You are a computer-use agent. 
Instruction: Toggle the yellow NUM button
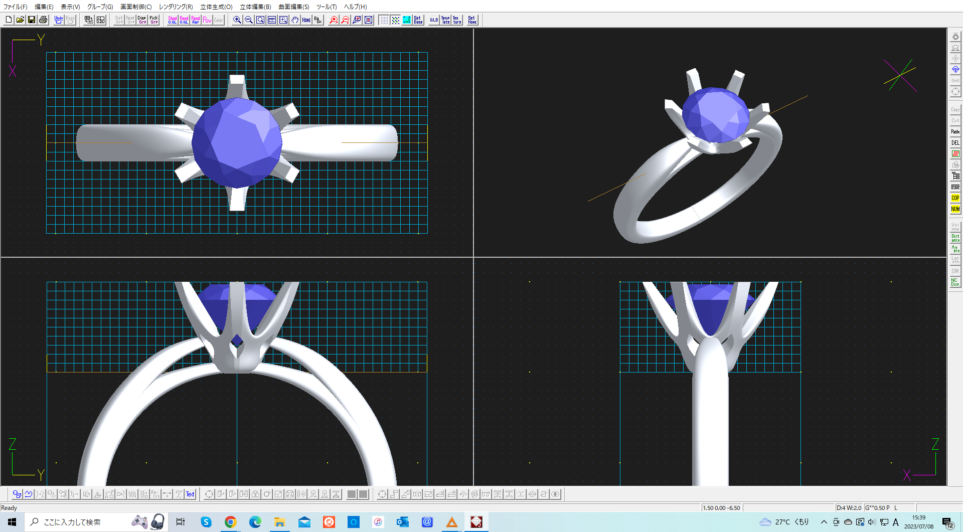coord(955,209)
